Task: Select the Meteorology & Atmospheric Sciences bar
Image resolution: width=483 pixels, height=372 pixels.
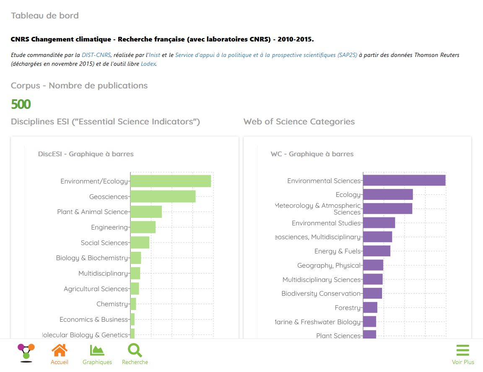Action: coord(387,209)
